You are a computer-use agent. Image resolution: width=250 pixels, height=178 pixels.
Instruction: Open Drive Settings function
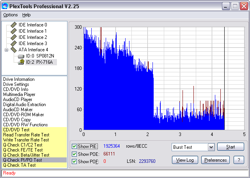[x=16, y=84]
